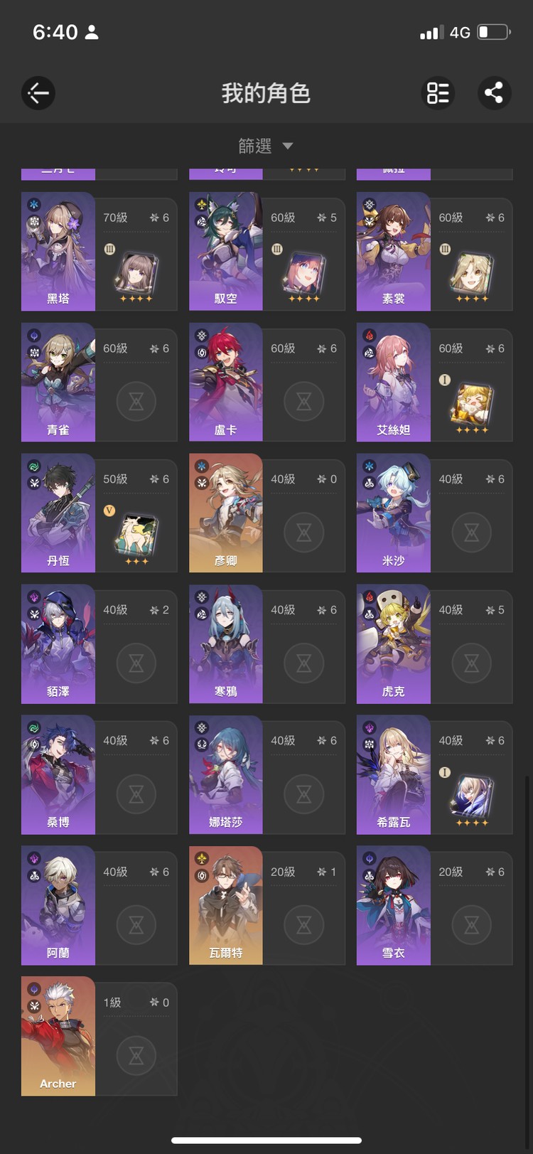
Task: Open the share icon
Action: point(494,93)
